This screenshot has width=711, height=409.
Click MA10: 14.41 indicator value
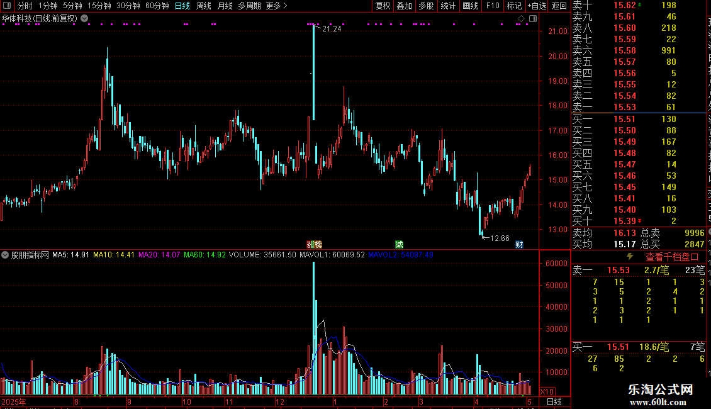pyautogui.click(x=114, y=255)
